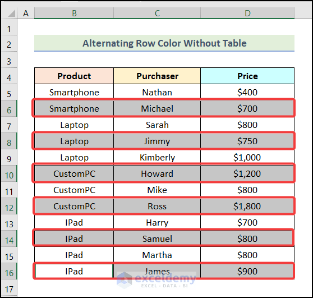Select $800 cell in Martha's row
This screenshot has height=298, width=313.
pos(247,255)
